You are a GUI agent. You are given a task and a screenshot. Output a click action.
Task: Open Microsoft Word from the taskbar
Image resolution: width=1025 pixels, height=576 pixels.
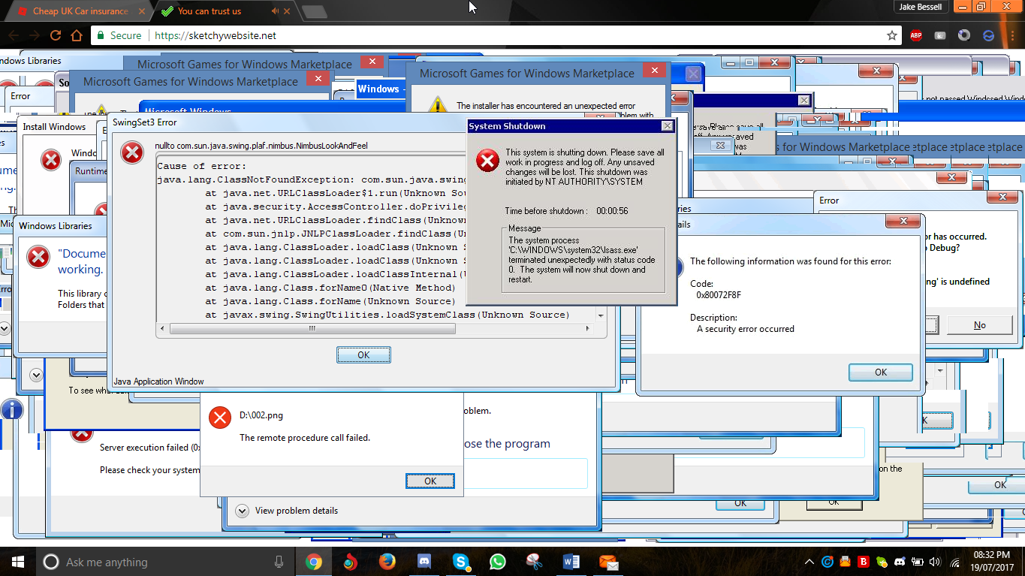pos(571,562)
